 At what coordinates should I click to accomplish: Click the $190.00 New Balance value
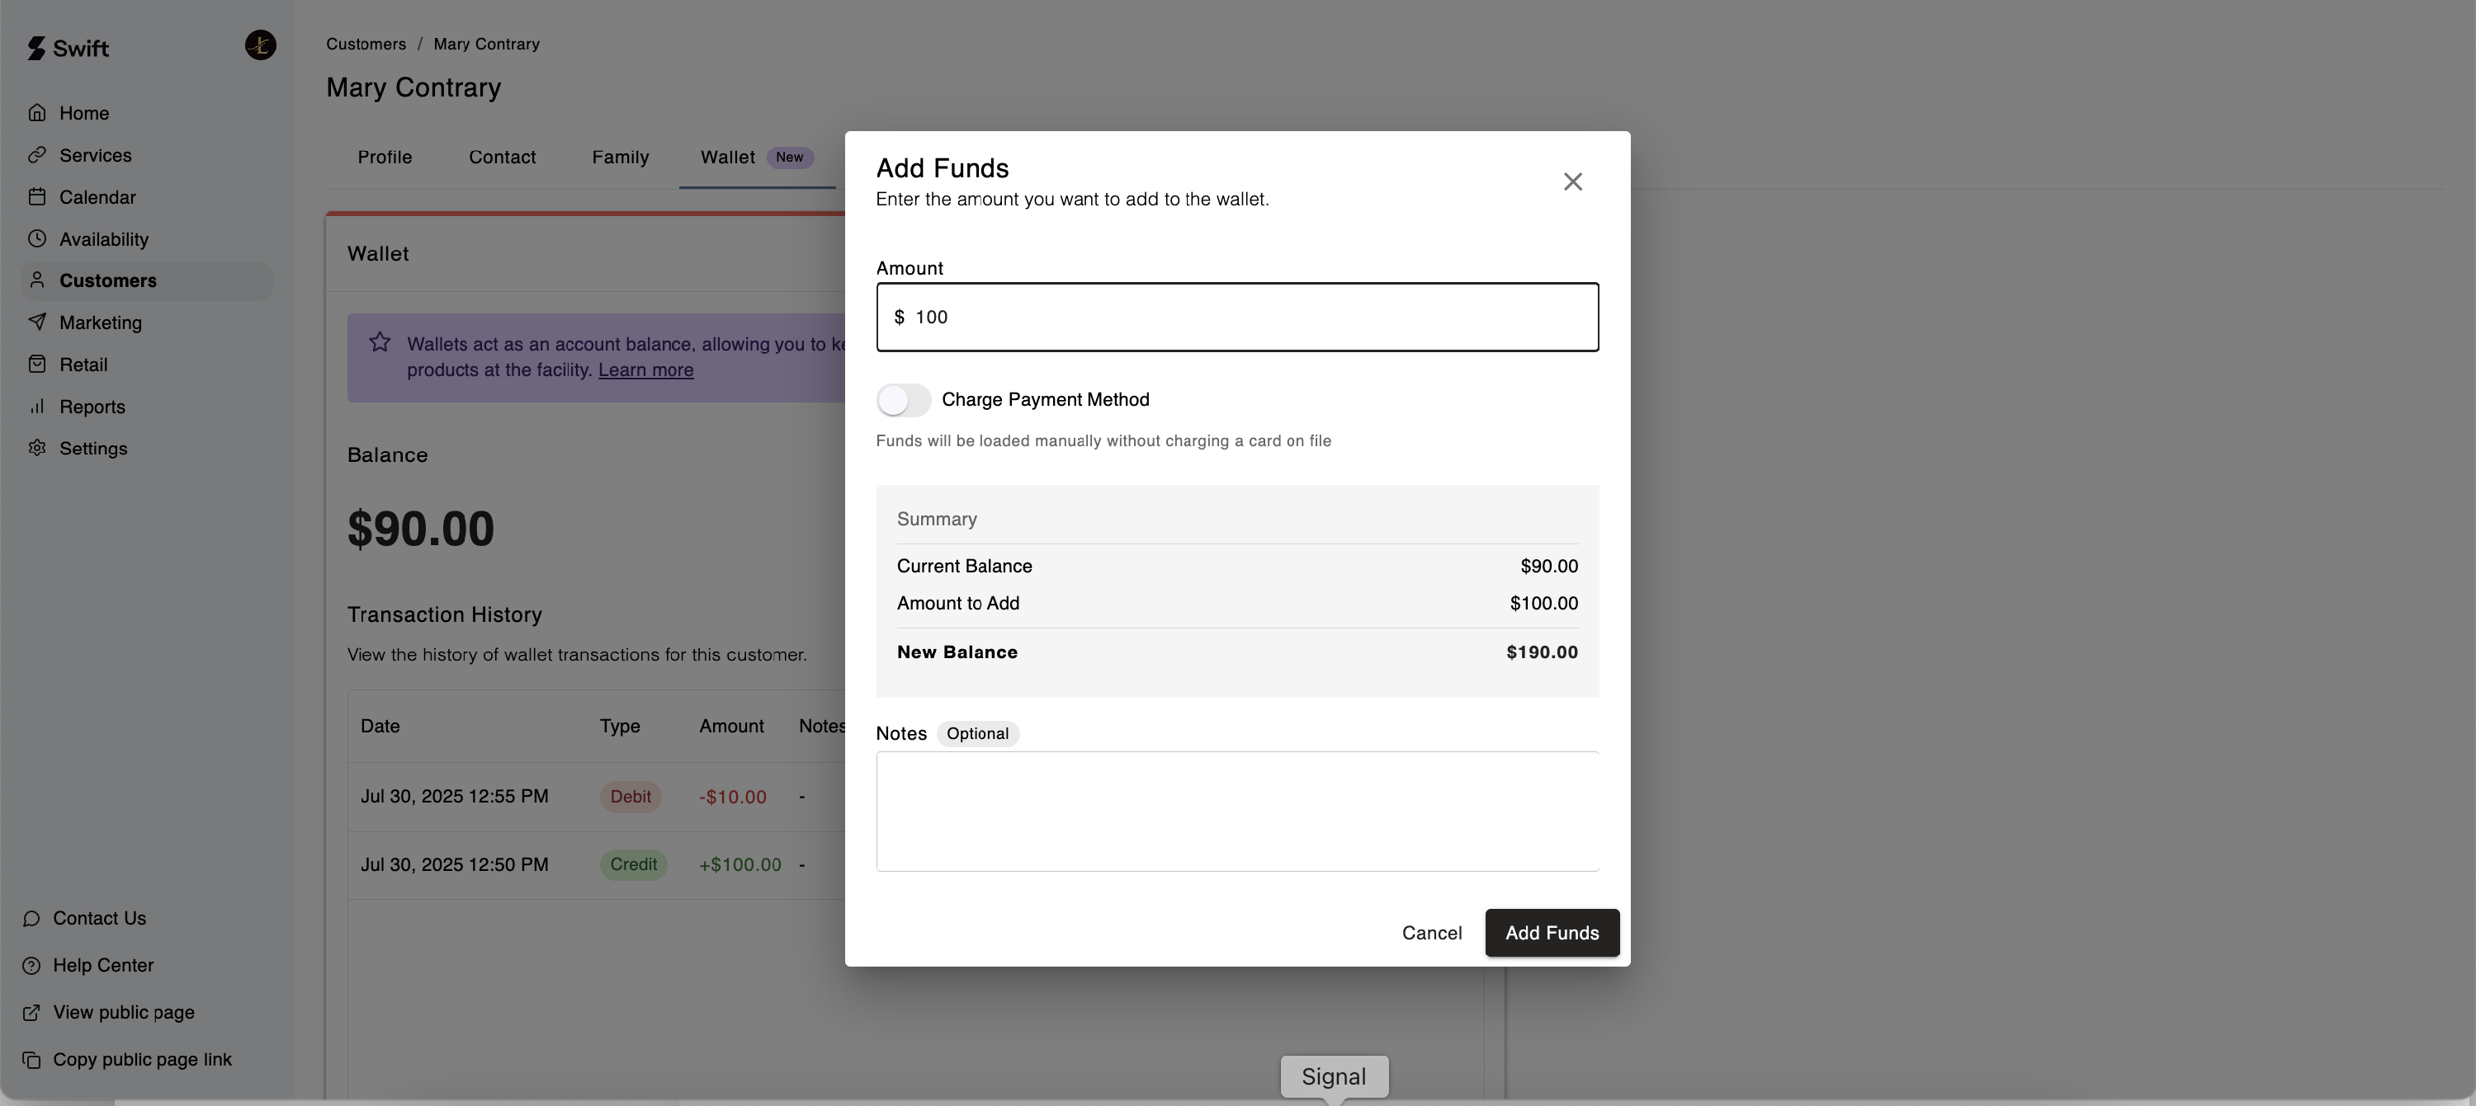[x=1542, y=652]
